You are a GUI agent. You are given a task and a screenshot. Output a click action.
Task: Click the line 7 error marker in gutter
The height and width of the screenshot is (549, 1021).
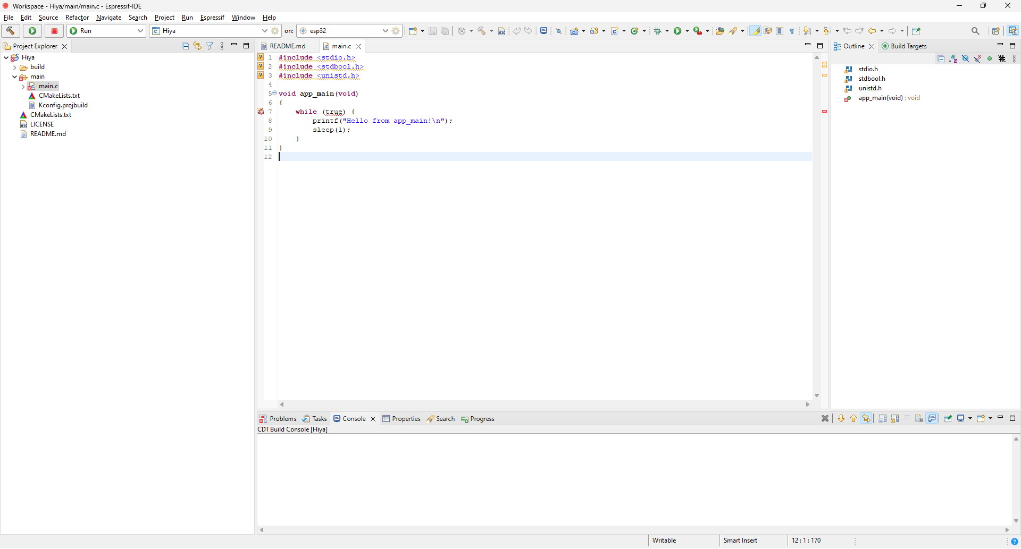click(x=261, y=112)
